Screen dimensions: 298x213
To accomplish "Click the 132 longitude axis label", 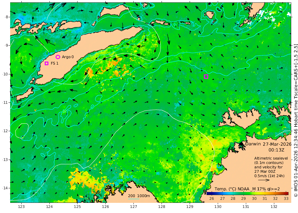I will (x=274, y=207).
